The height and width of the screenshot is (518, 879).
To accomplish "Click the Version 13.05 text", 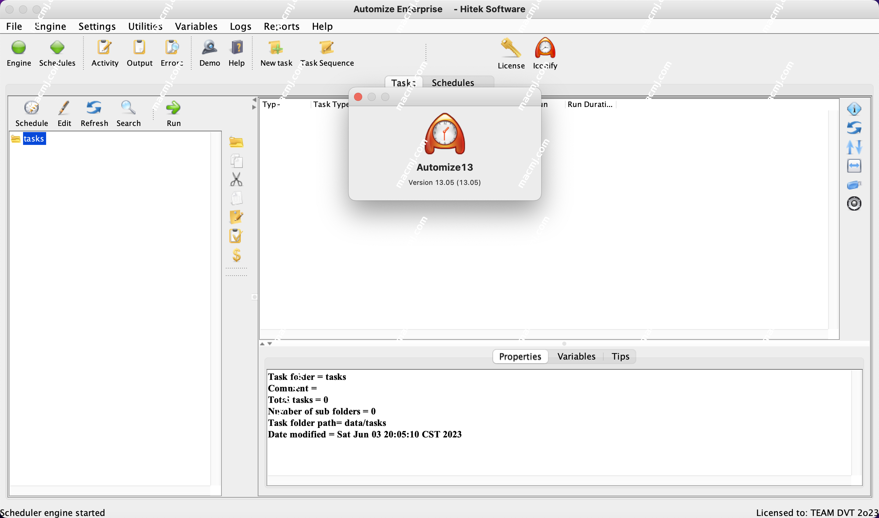I will pos(445,182).
